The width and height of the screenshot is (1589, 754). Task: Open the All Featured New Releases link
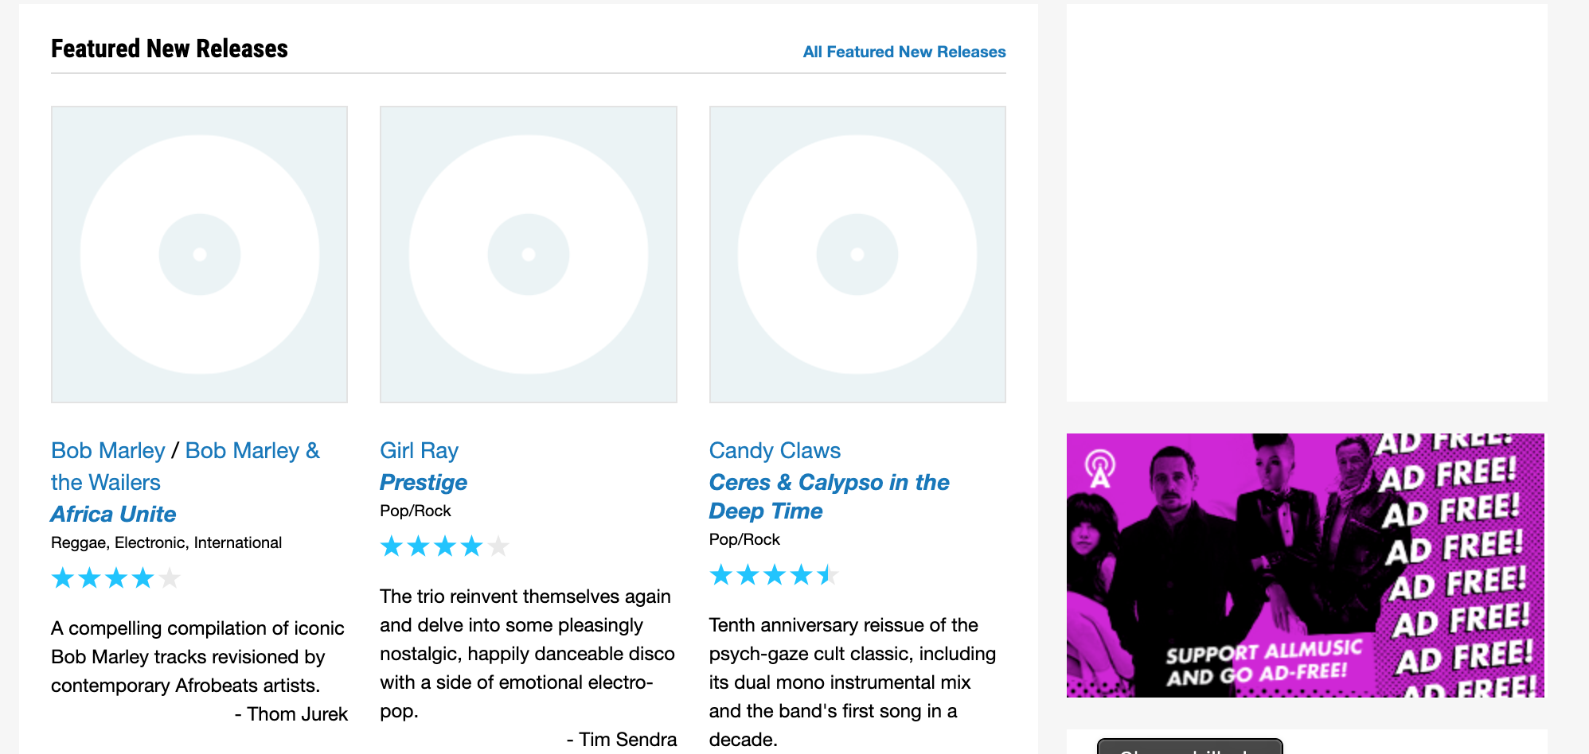[904, 52]
